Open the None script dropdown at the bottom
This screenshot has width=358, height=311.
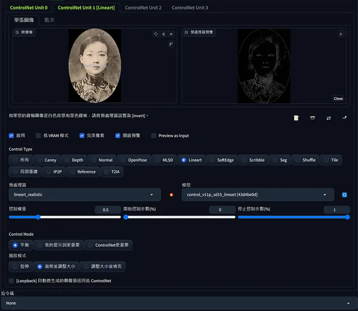point(179,303)
